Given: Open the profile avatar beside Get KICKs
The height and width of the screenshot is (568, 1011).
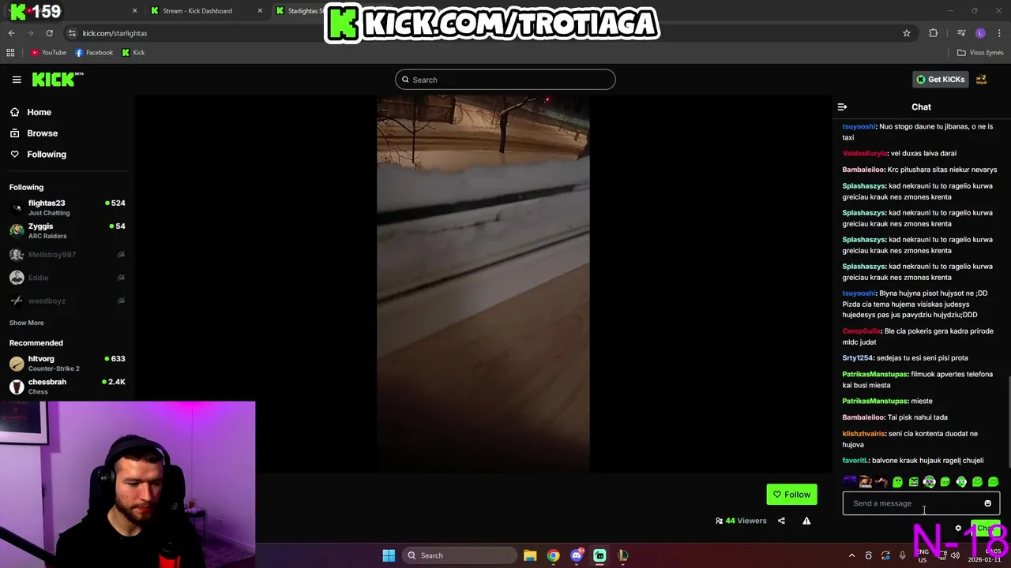Looking at the screenshot, I should point(982,80).
